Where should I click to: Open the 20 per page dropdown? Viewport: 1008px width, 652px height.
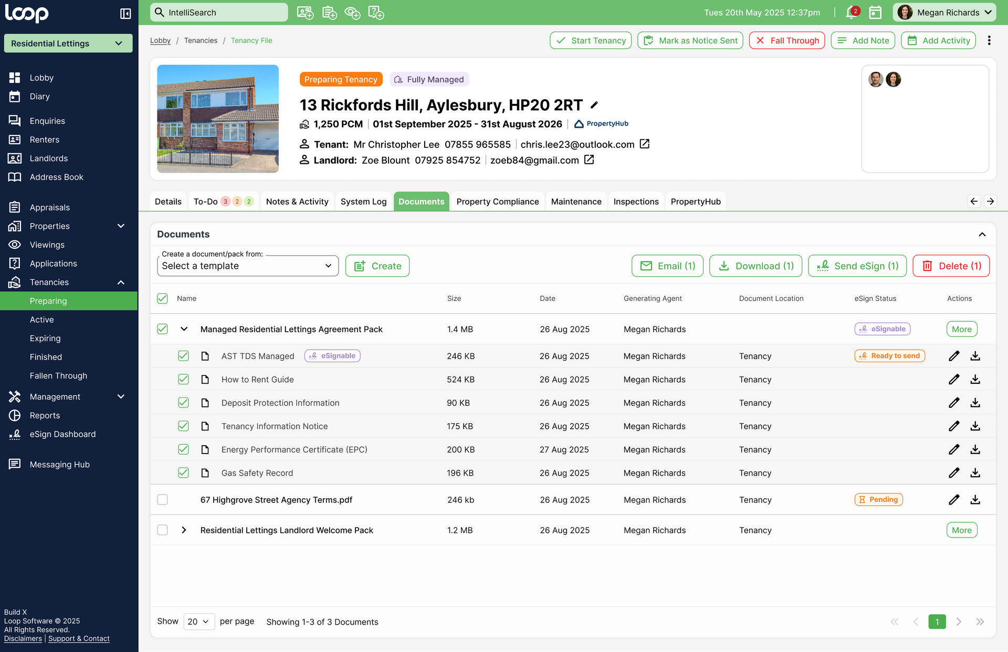[x=199, y=622]
